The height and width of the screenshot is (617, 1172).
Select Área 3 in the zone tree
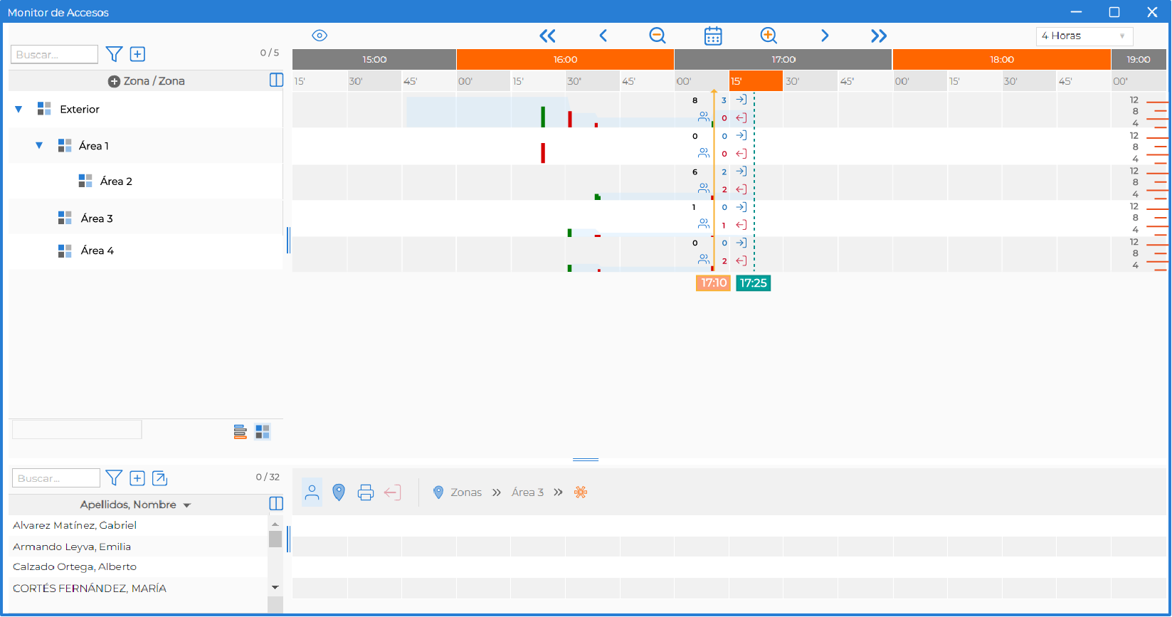(97, 218)
